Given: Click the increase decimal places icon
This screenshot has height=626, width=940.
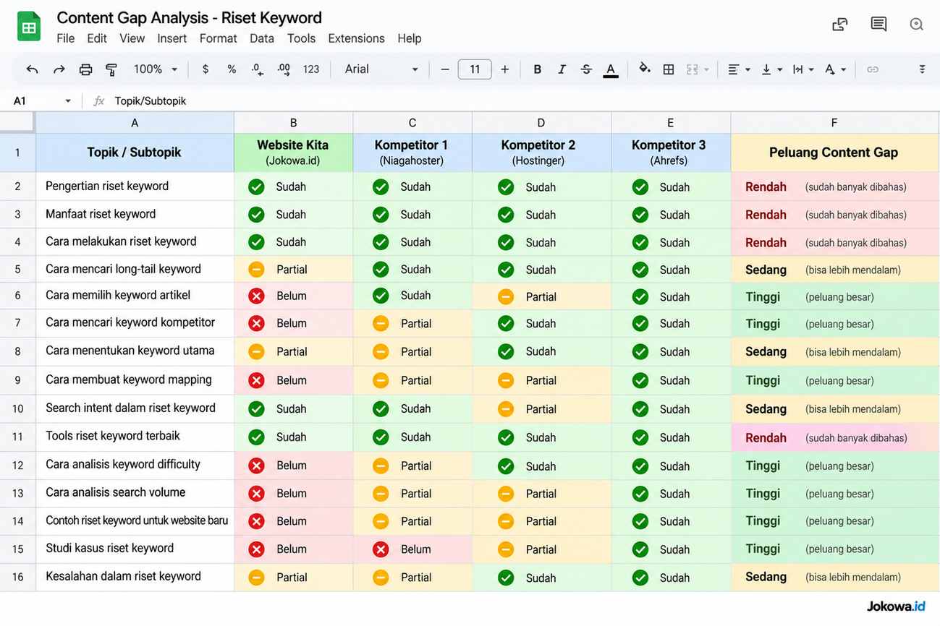Looking at the screenshot, I should 284,69.
